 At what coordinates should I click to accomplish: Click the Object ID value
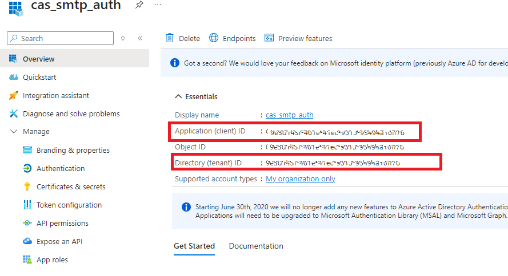tap(335, 147)
